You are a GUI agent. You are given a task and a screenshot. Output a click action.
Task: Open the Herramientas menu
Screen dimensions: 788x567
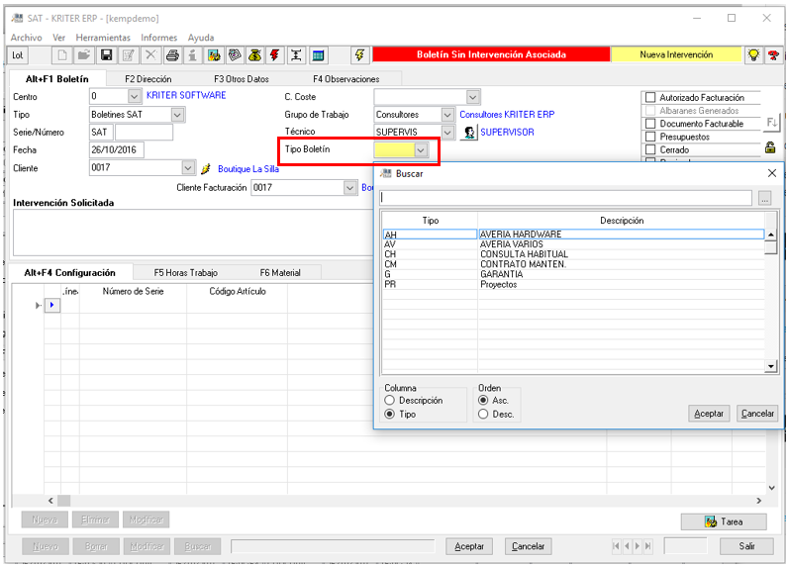click(103, 38)
